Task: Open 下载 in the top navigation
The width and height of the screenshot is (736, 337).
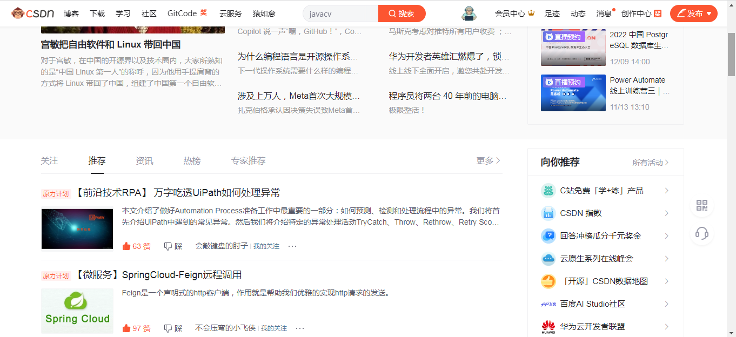Action: (97, 14)
